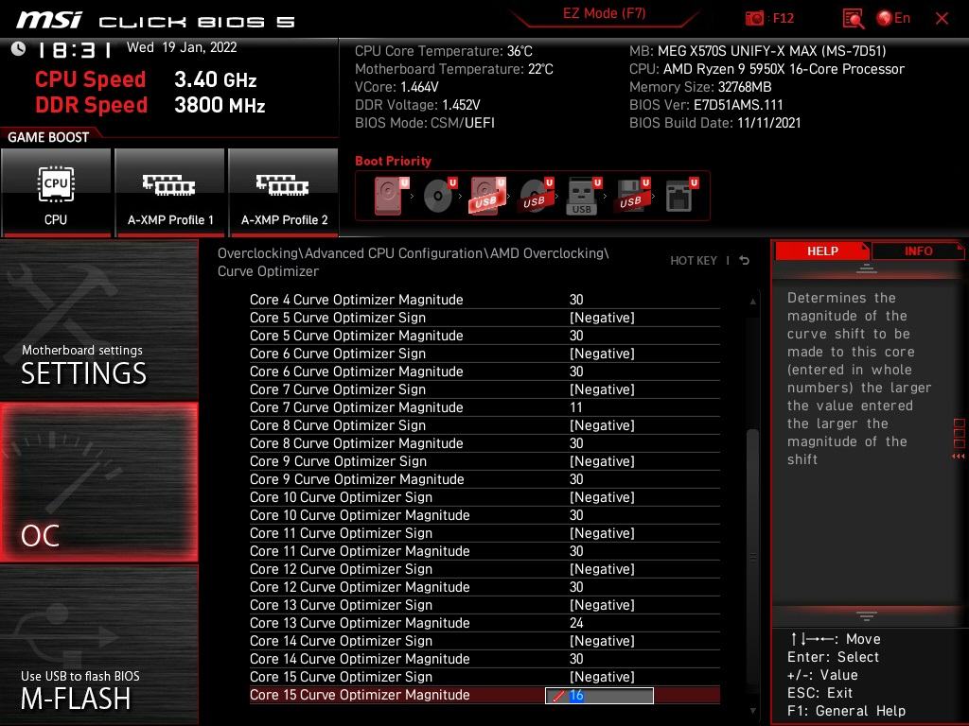Take a screenshot with the F12 camera icon
969x726 pixels.
(x=754, y=18)
